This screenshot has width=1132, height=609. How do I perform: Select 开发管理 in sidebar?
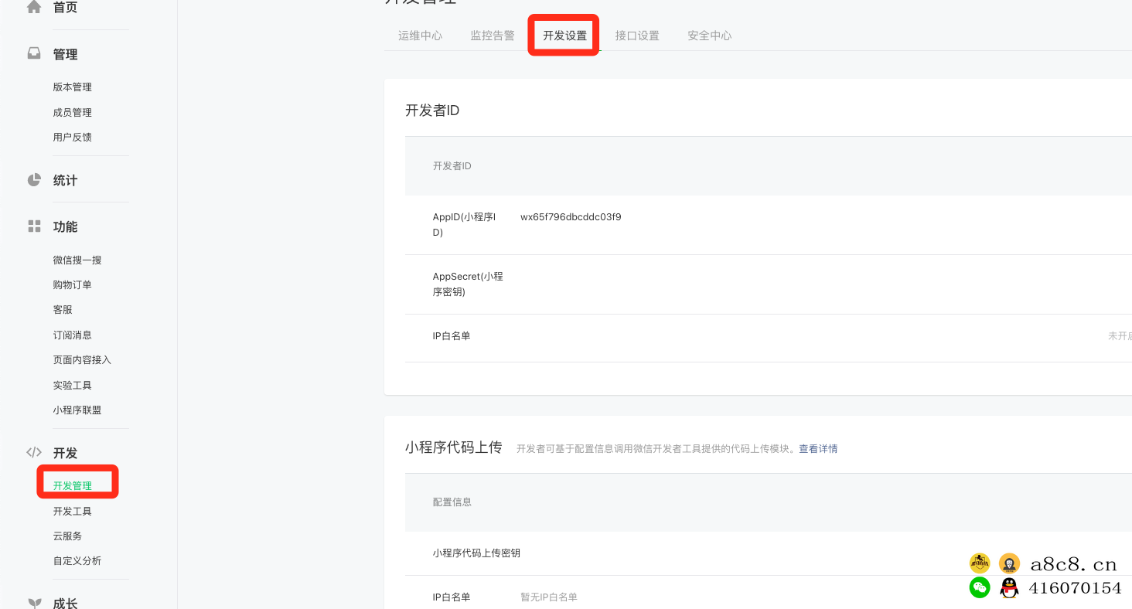73,486
